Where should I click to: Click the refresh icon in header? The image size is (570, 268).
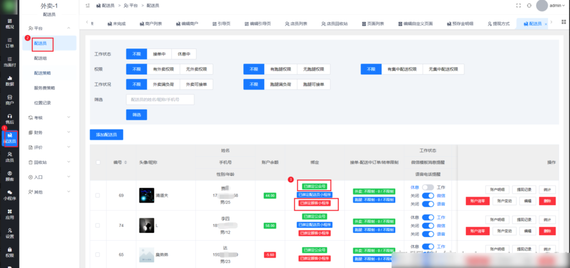(529, 6)
